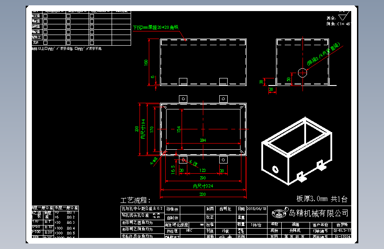Click the ±0.3 tolerance value
Viewport: 384px width, 249px height.
point(71,222)
